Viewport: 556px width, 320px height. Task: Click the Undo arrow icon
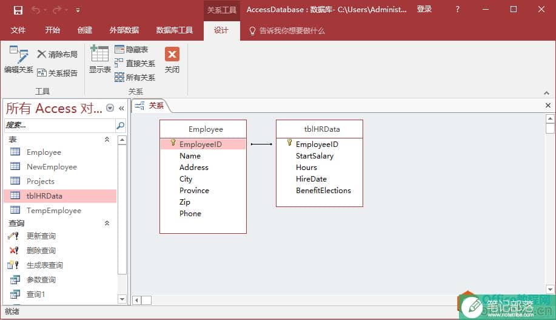pos(36,10)
